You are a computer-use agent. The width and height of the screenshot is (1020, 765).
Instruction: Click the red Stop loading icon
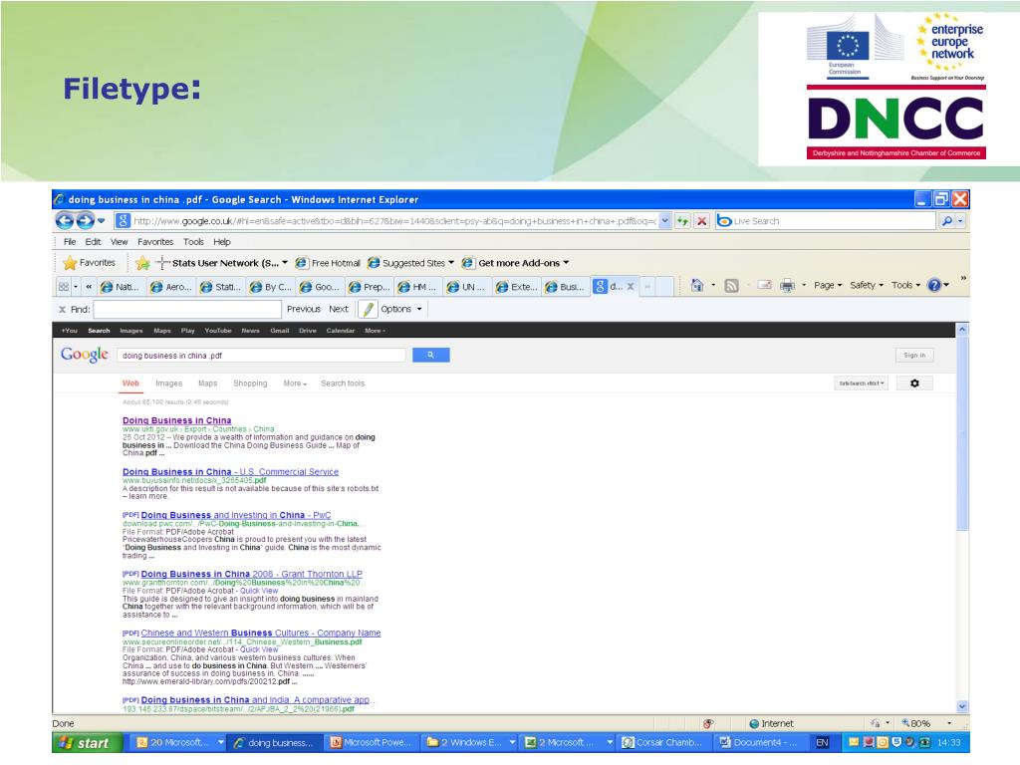pos(702,221)
